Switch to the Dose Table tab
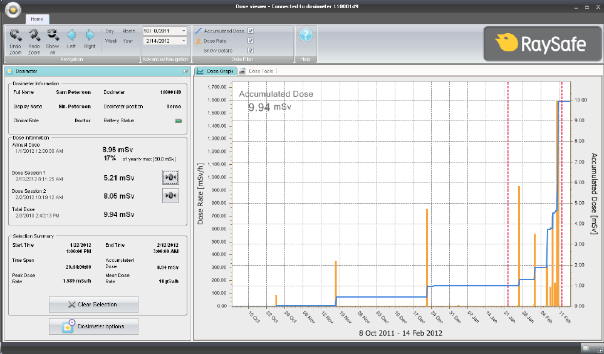 tap(259, 71)
